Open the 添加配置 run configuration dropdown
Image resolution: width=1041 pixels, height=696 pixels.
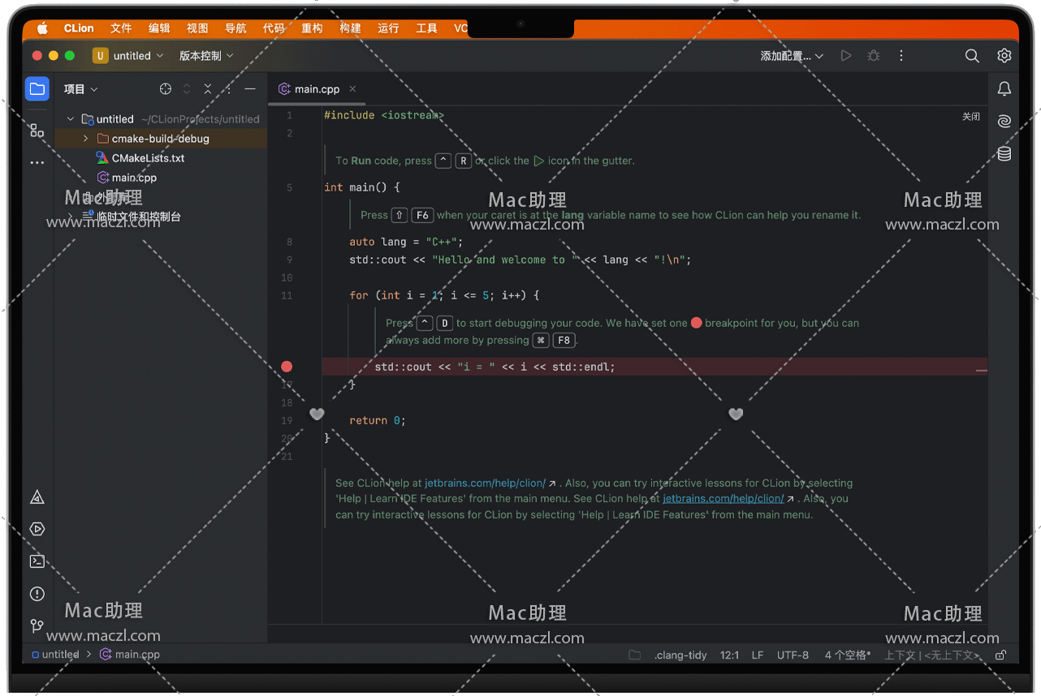(x=792, y=56)
